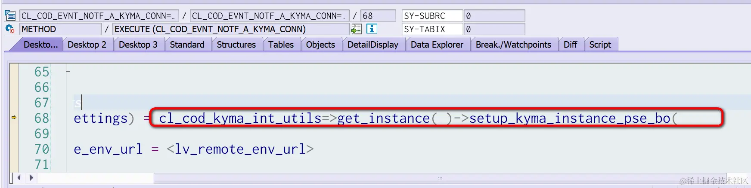Click line number 67 in the gutter
Image resolution: width=751 pixels, height=188 pixels.
coord(42,103)
